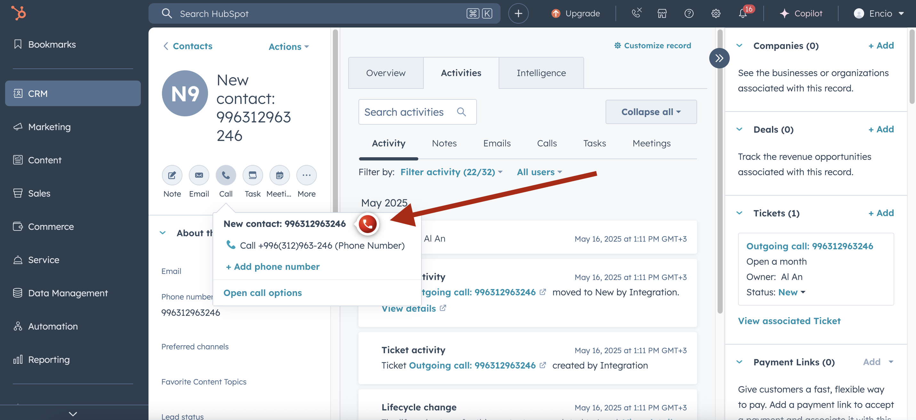Create a task with the Task icon
The width and height of the screenshot is (916, 420).
click(253, 175)
